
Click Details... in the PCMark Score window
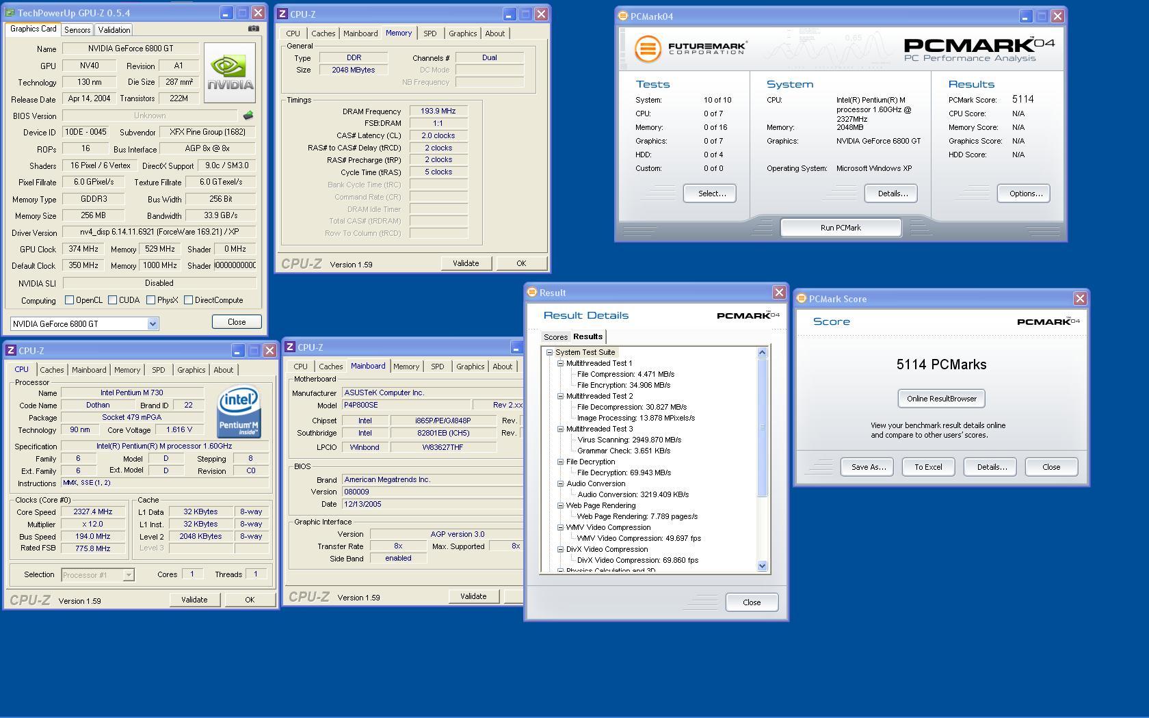(990, 467)
